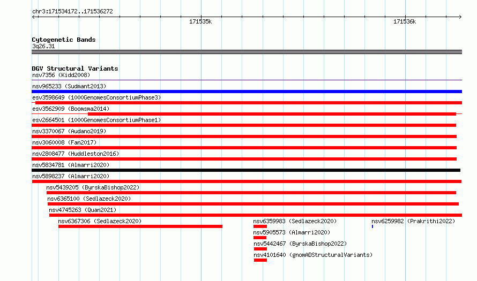Select the blue nsv965233 variant bar
The width and height of the screenshot is (477, 281).
tap(247, 92)
